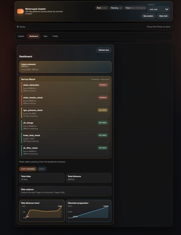This screenshot has height=235, width=181.
Task: Click the Due Soon badge
Action: (x=103, y=110)
